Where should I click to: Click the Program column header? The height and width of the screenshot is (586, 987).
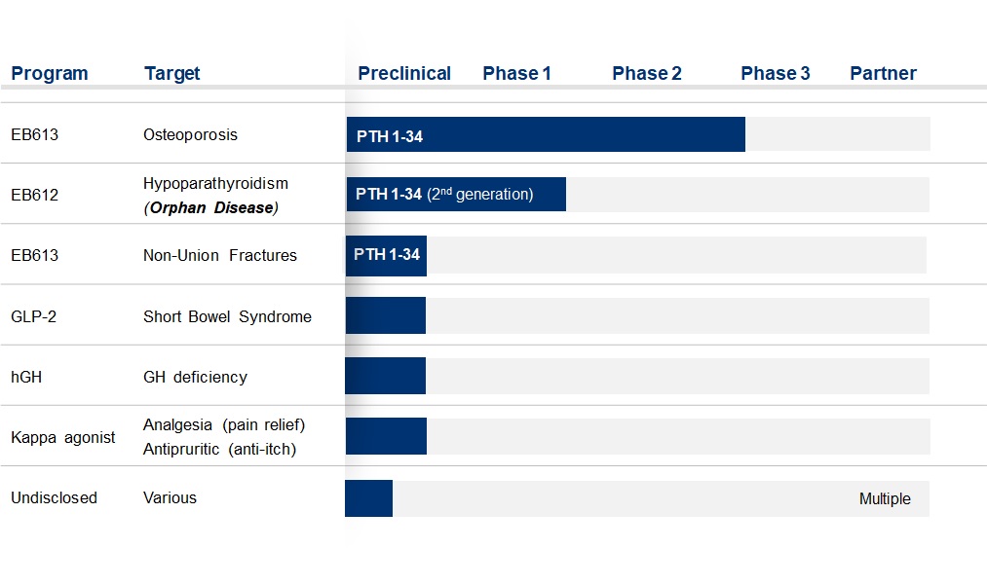click(50, 74)
